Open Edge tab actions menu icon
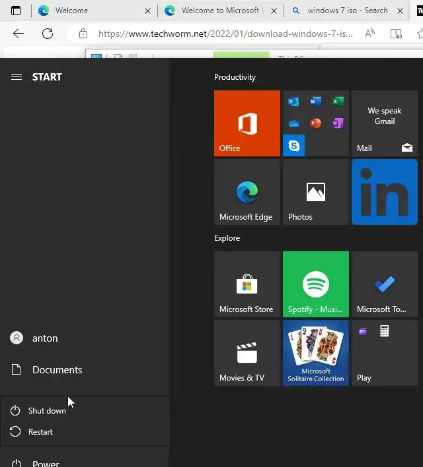Viewport: 423px width, 467px height. tap(16, 11)
